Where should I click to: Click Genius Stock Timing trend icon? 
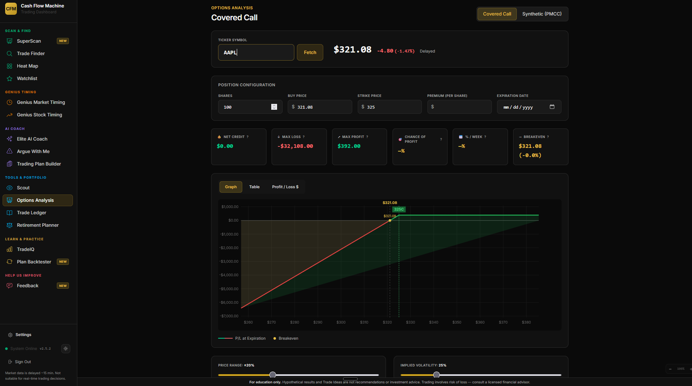coord(10,115)
